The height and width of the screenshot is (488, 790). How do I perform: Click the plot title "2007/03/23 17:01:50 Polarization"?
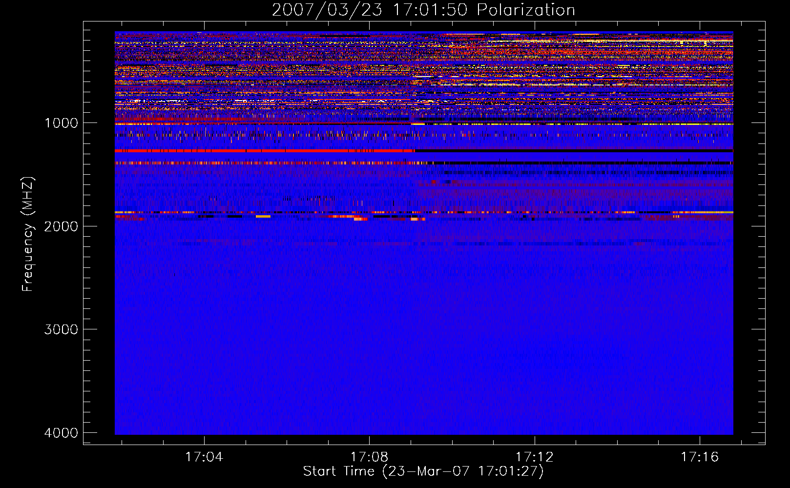[423, 10]
